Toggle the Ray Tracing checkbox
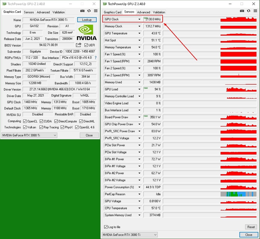This screenshot has height=239, width=260. [x=41, y=127]
